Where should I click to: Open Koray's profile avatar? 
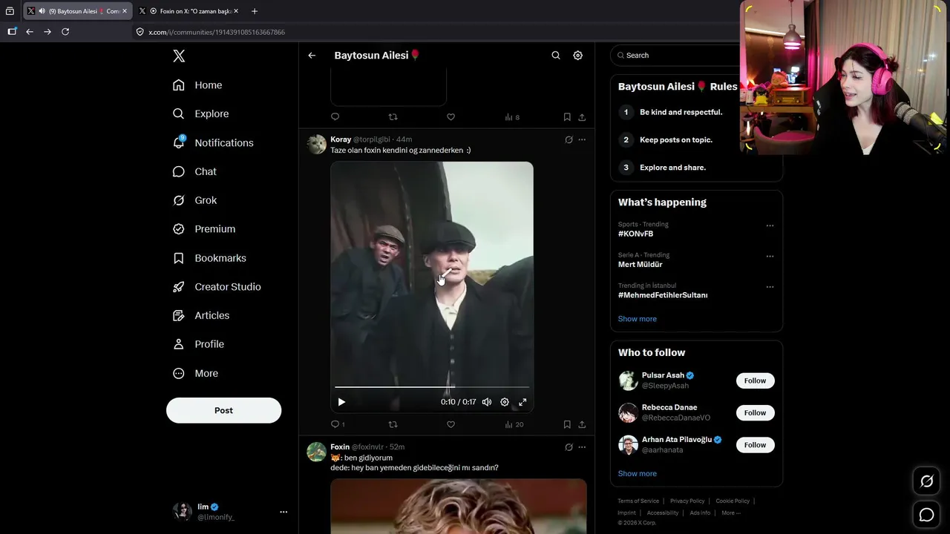317,144
